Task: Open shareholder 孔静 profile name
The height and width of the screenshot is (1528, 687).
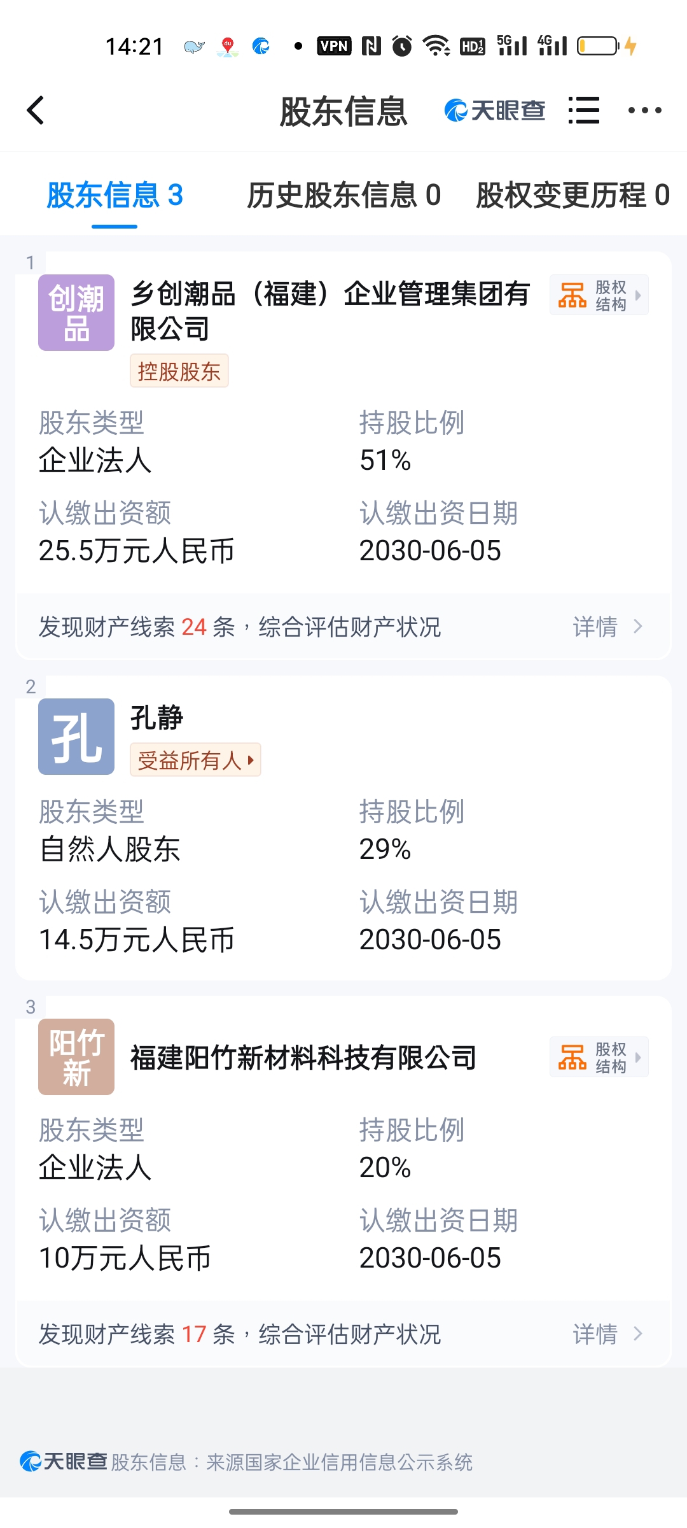Action: tap(156, 718)
